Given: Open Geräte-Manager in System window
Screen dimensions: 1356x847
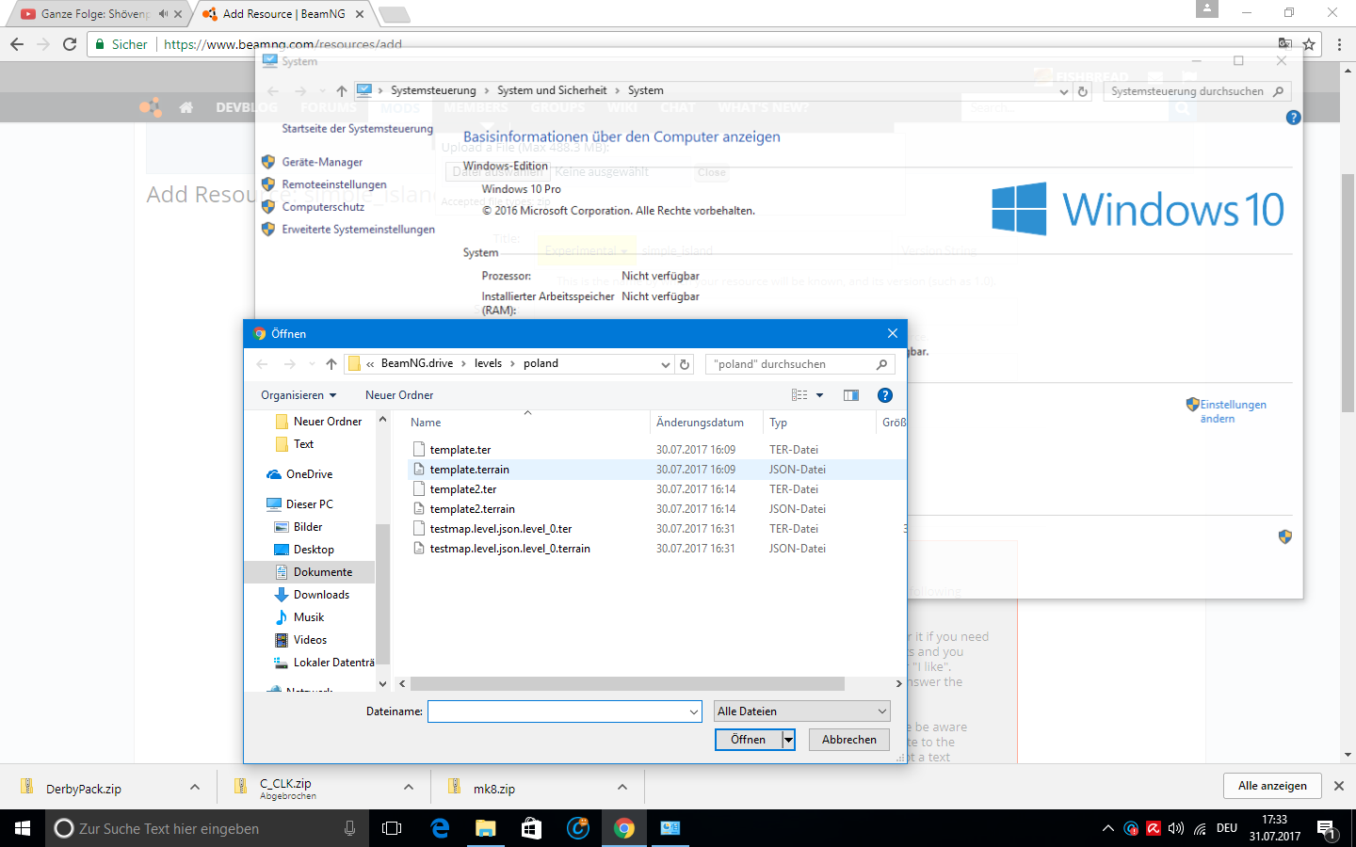Looking at the screenshot, I should click(x=322, y=162).
